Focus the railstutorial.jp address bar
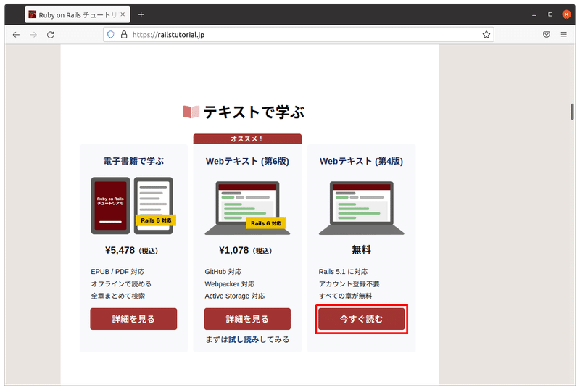Viewport: 580px width, 390px height. (298, 35)
